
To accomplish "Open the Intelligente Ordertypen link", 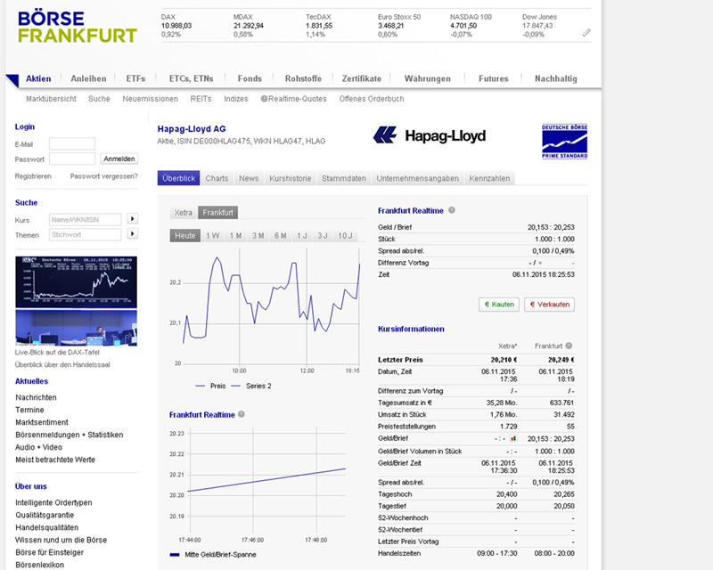I will 53,502.
